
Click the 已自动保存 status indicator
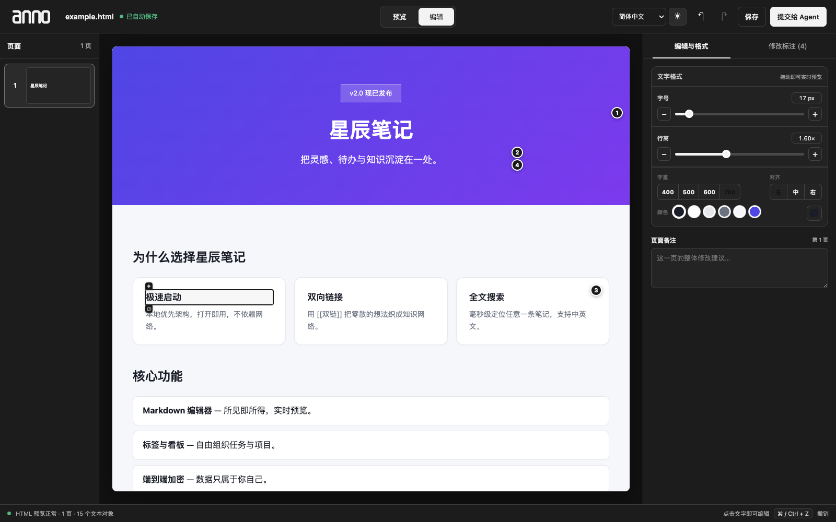[138, 17]
